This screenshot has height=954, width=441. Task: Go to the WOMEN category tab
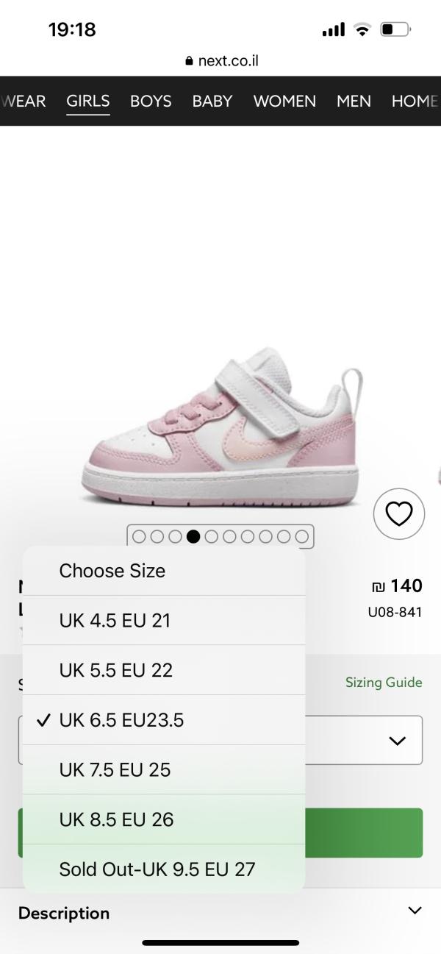pyautogui.click(x=284, y=101)
